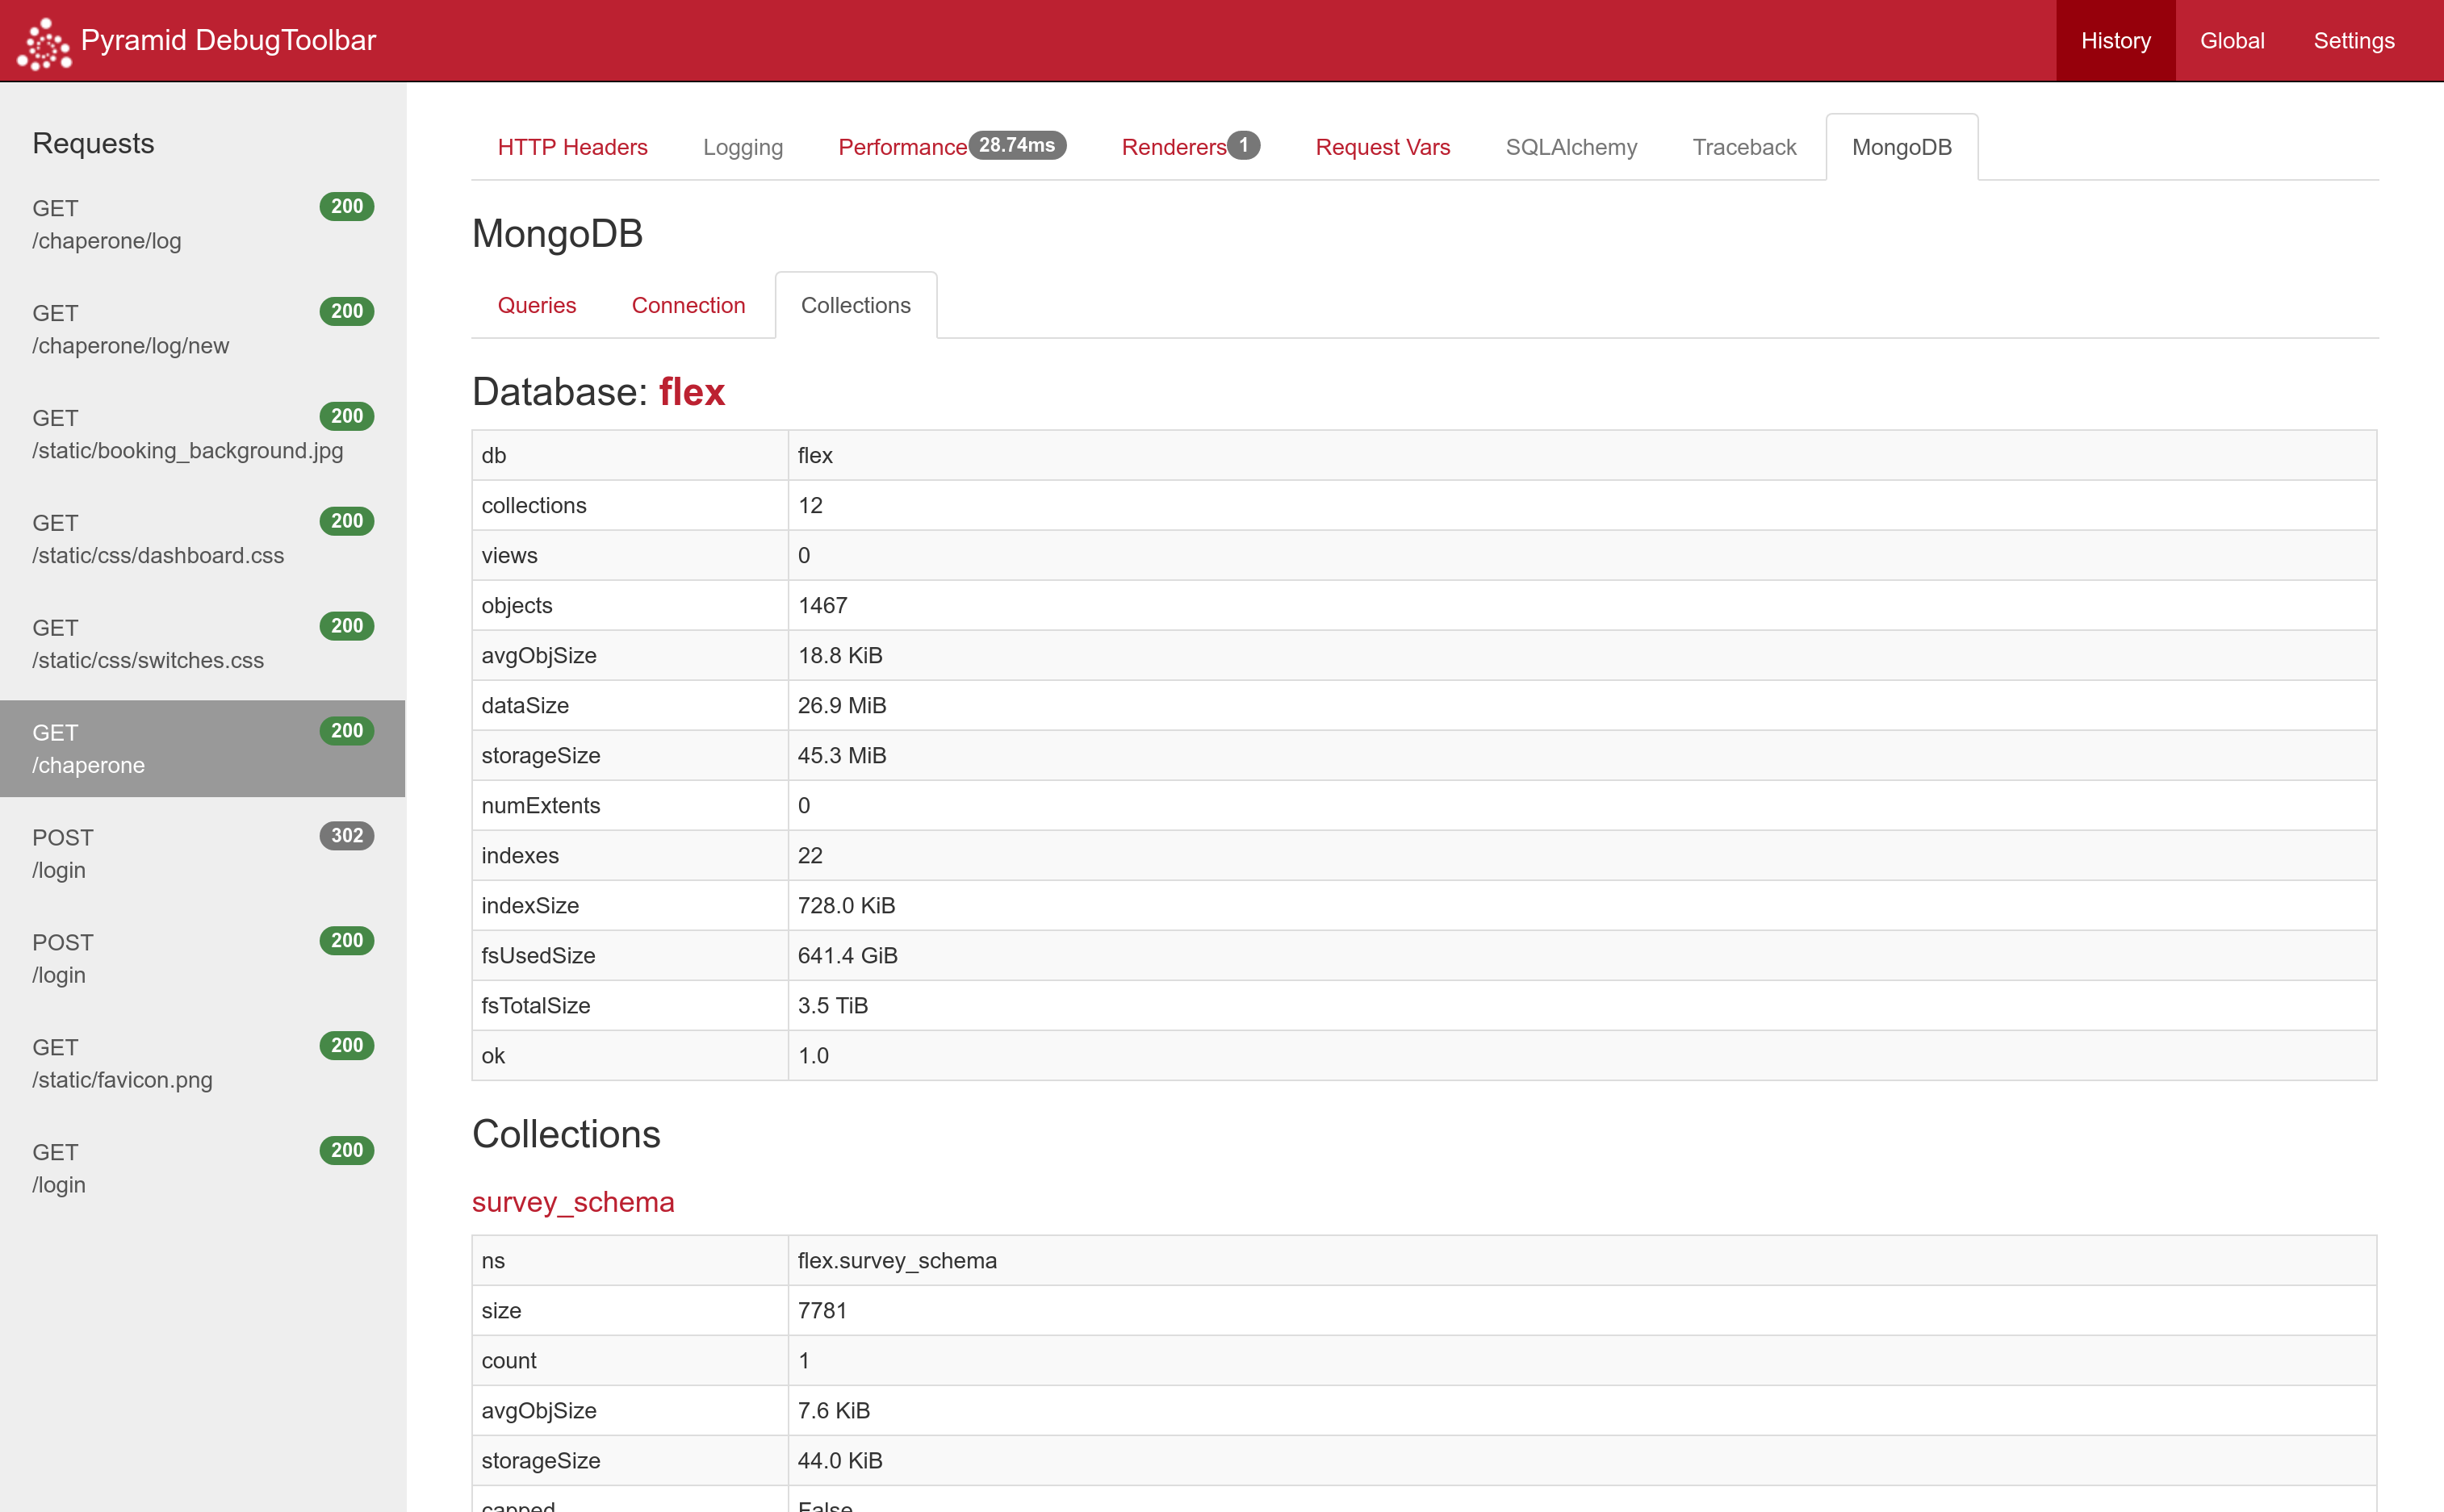Click the 'views' row label
This screenshot has height=1512, width=2444.
pyautogui.click(x=509, y=556)
